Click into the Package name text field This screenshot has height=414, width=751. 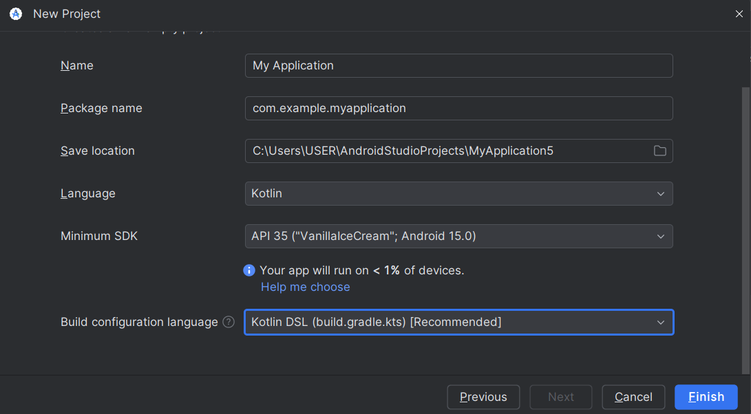458,108
